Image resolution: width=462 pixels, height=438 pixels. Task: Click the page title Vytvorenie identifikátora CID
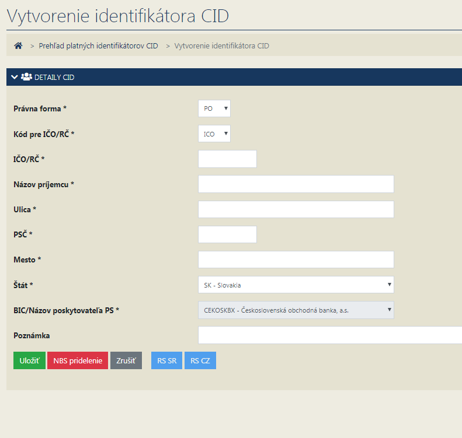[118, 16]
